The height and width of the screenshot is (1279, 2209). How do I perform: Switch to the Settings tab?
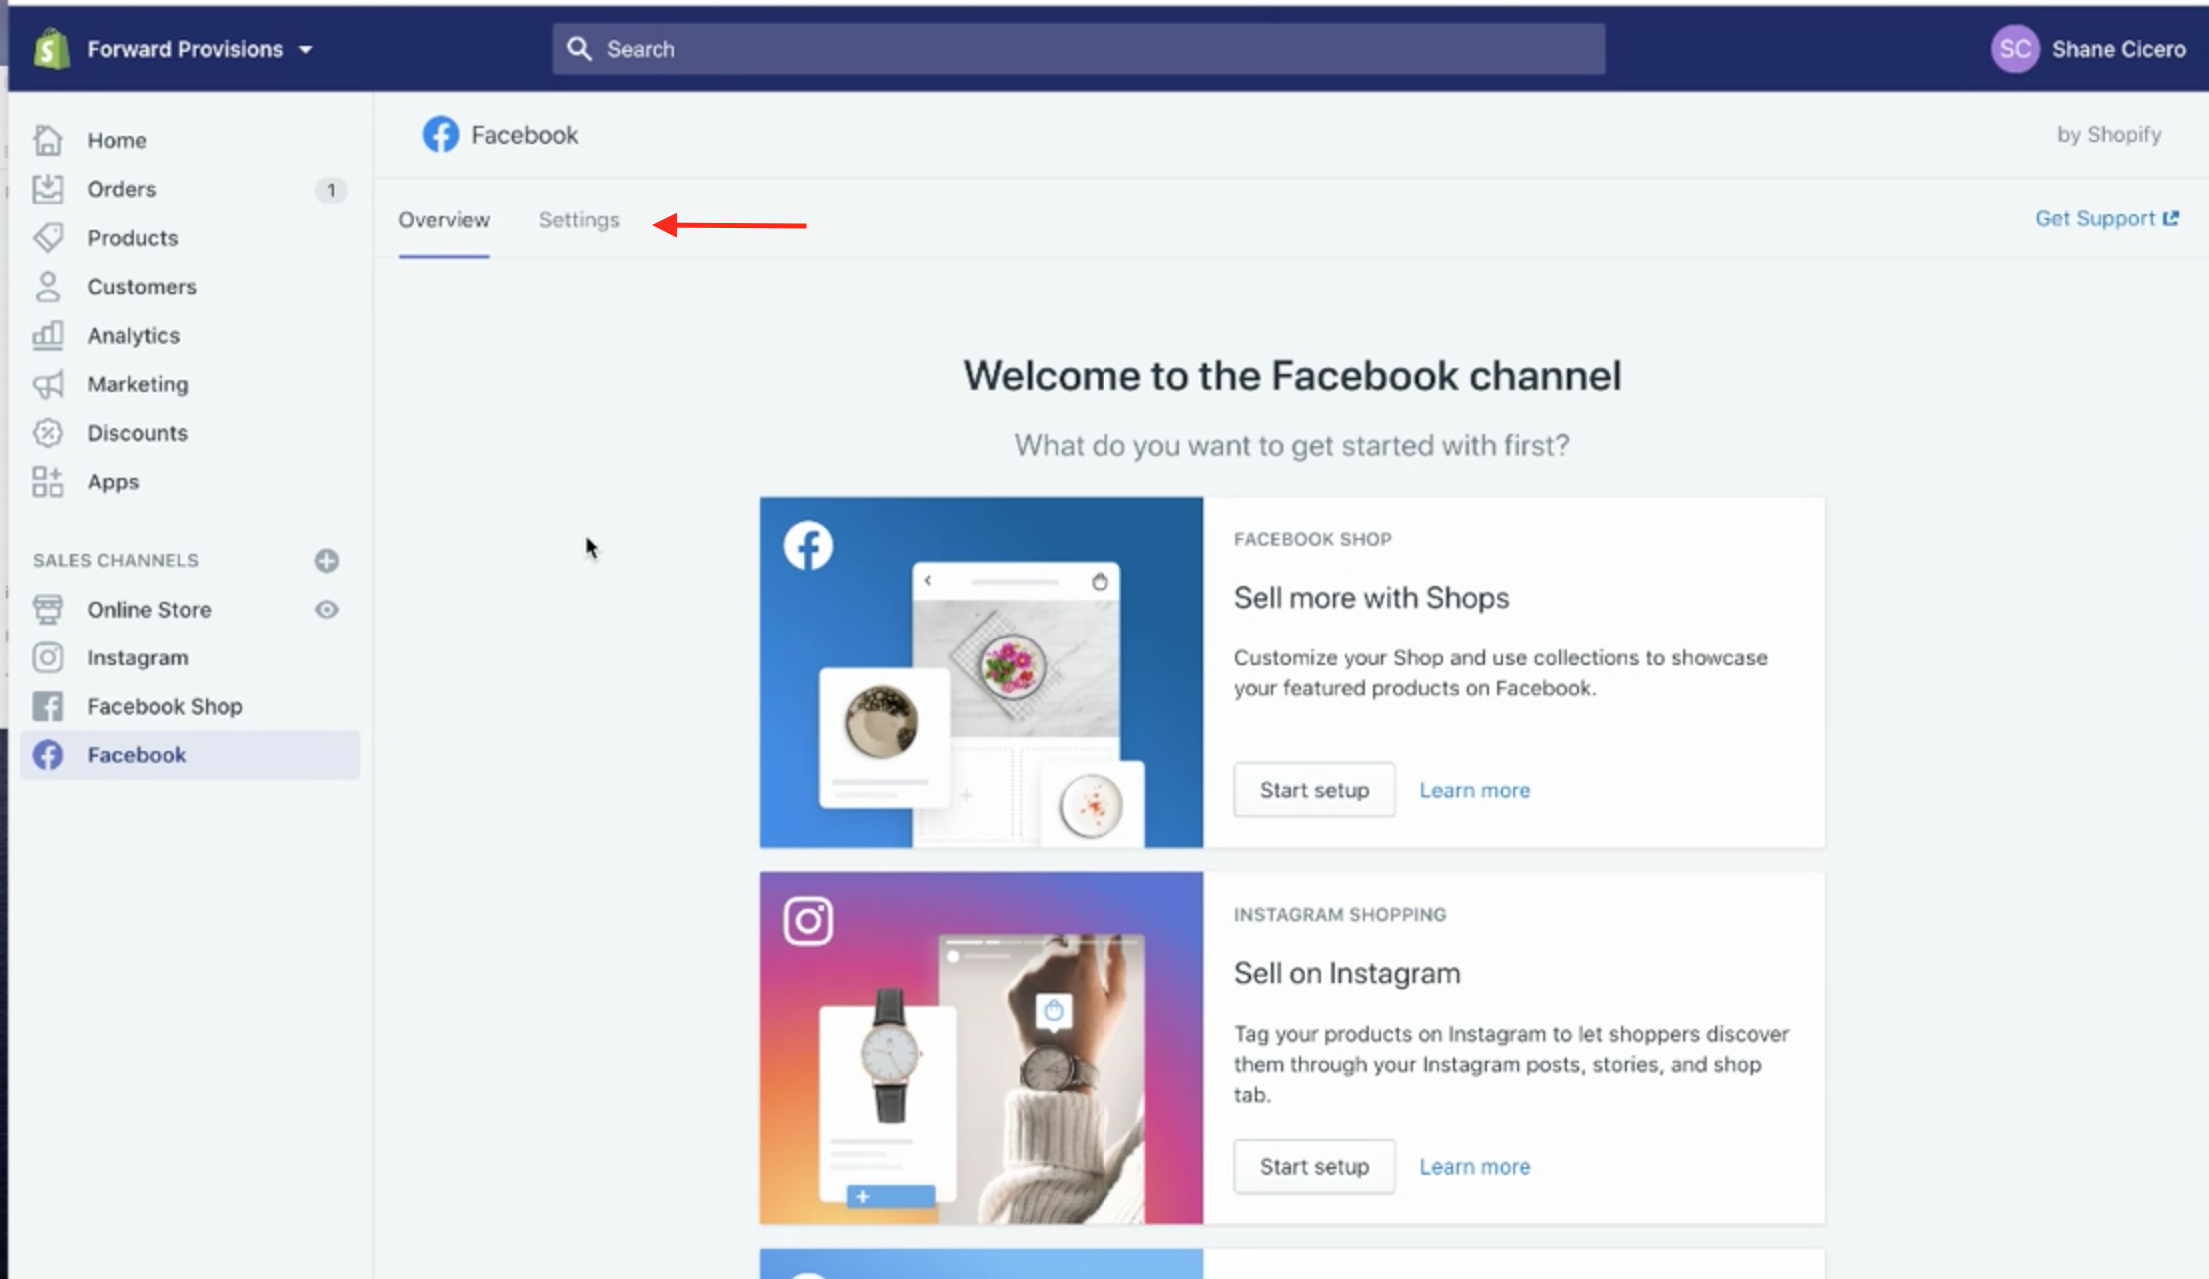pos(579,220)
